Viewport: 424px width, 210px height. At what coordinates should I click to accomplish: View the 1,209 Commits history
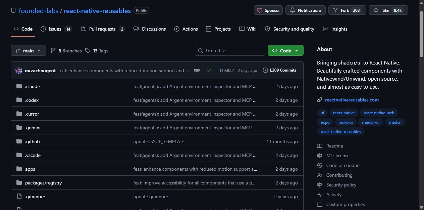[279, 70]
